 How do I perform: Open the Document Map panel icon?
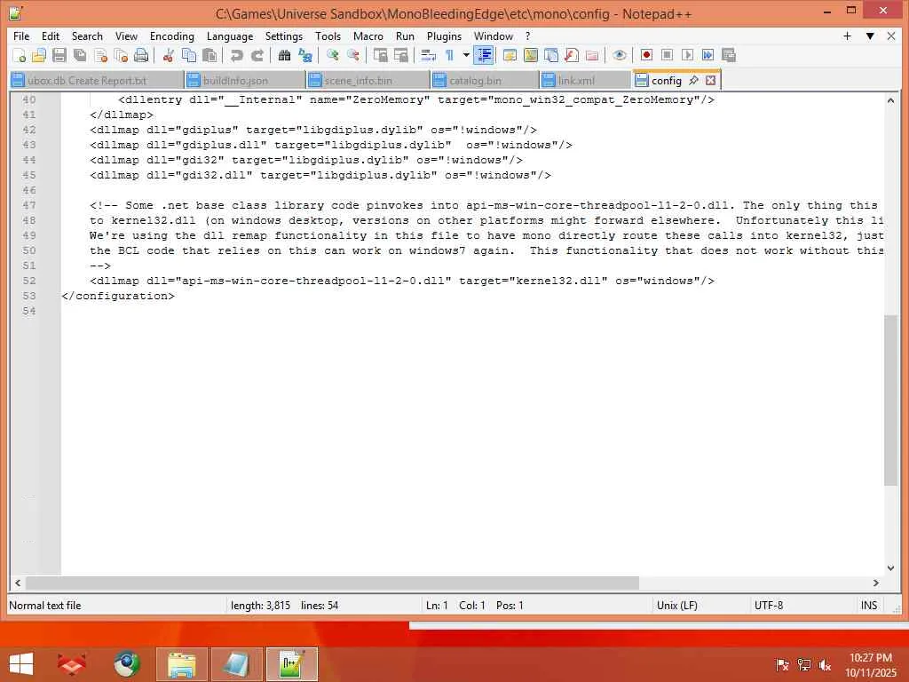point(531,55)
